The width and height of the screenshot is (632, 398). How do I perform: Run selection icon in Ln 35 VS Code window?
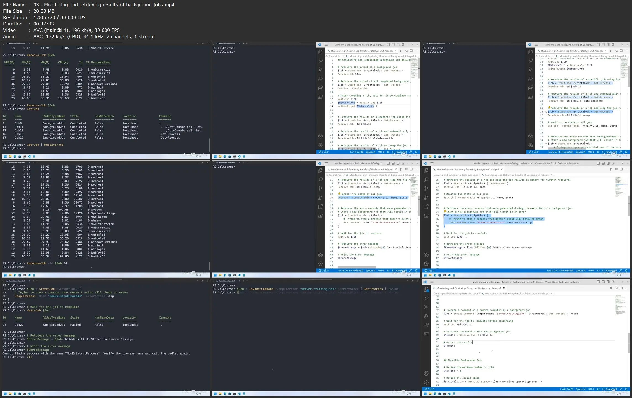click(x=616, y=169)
